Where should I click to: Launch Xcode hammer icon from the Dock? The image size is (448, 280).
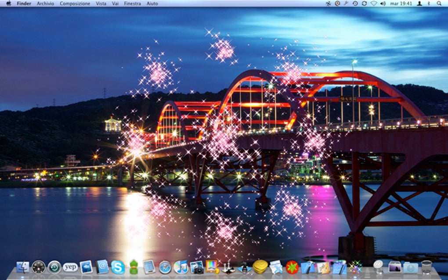(308, 267)
